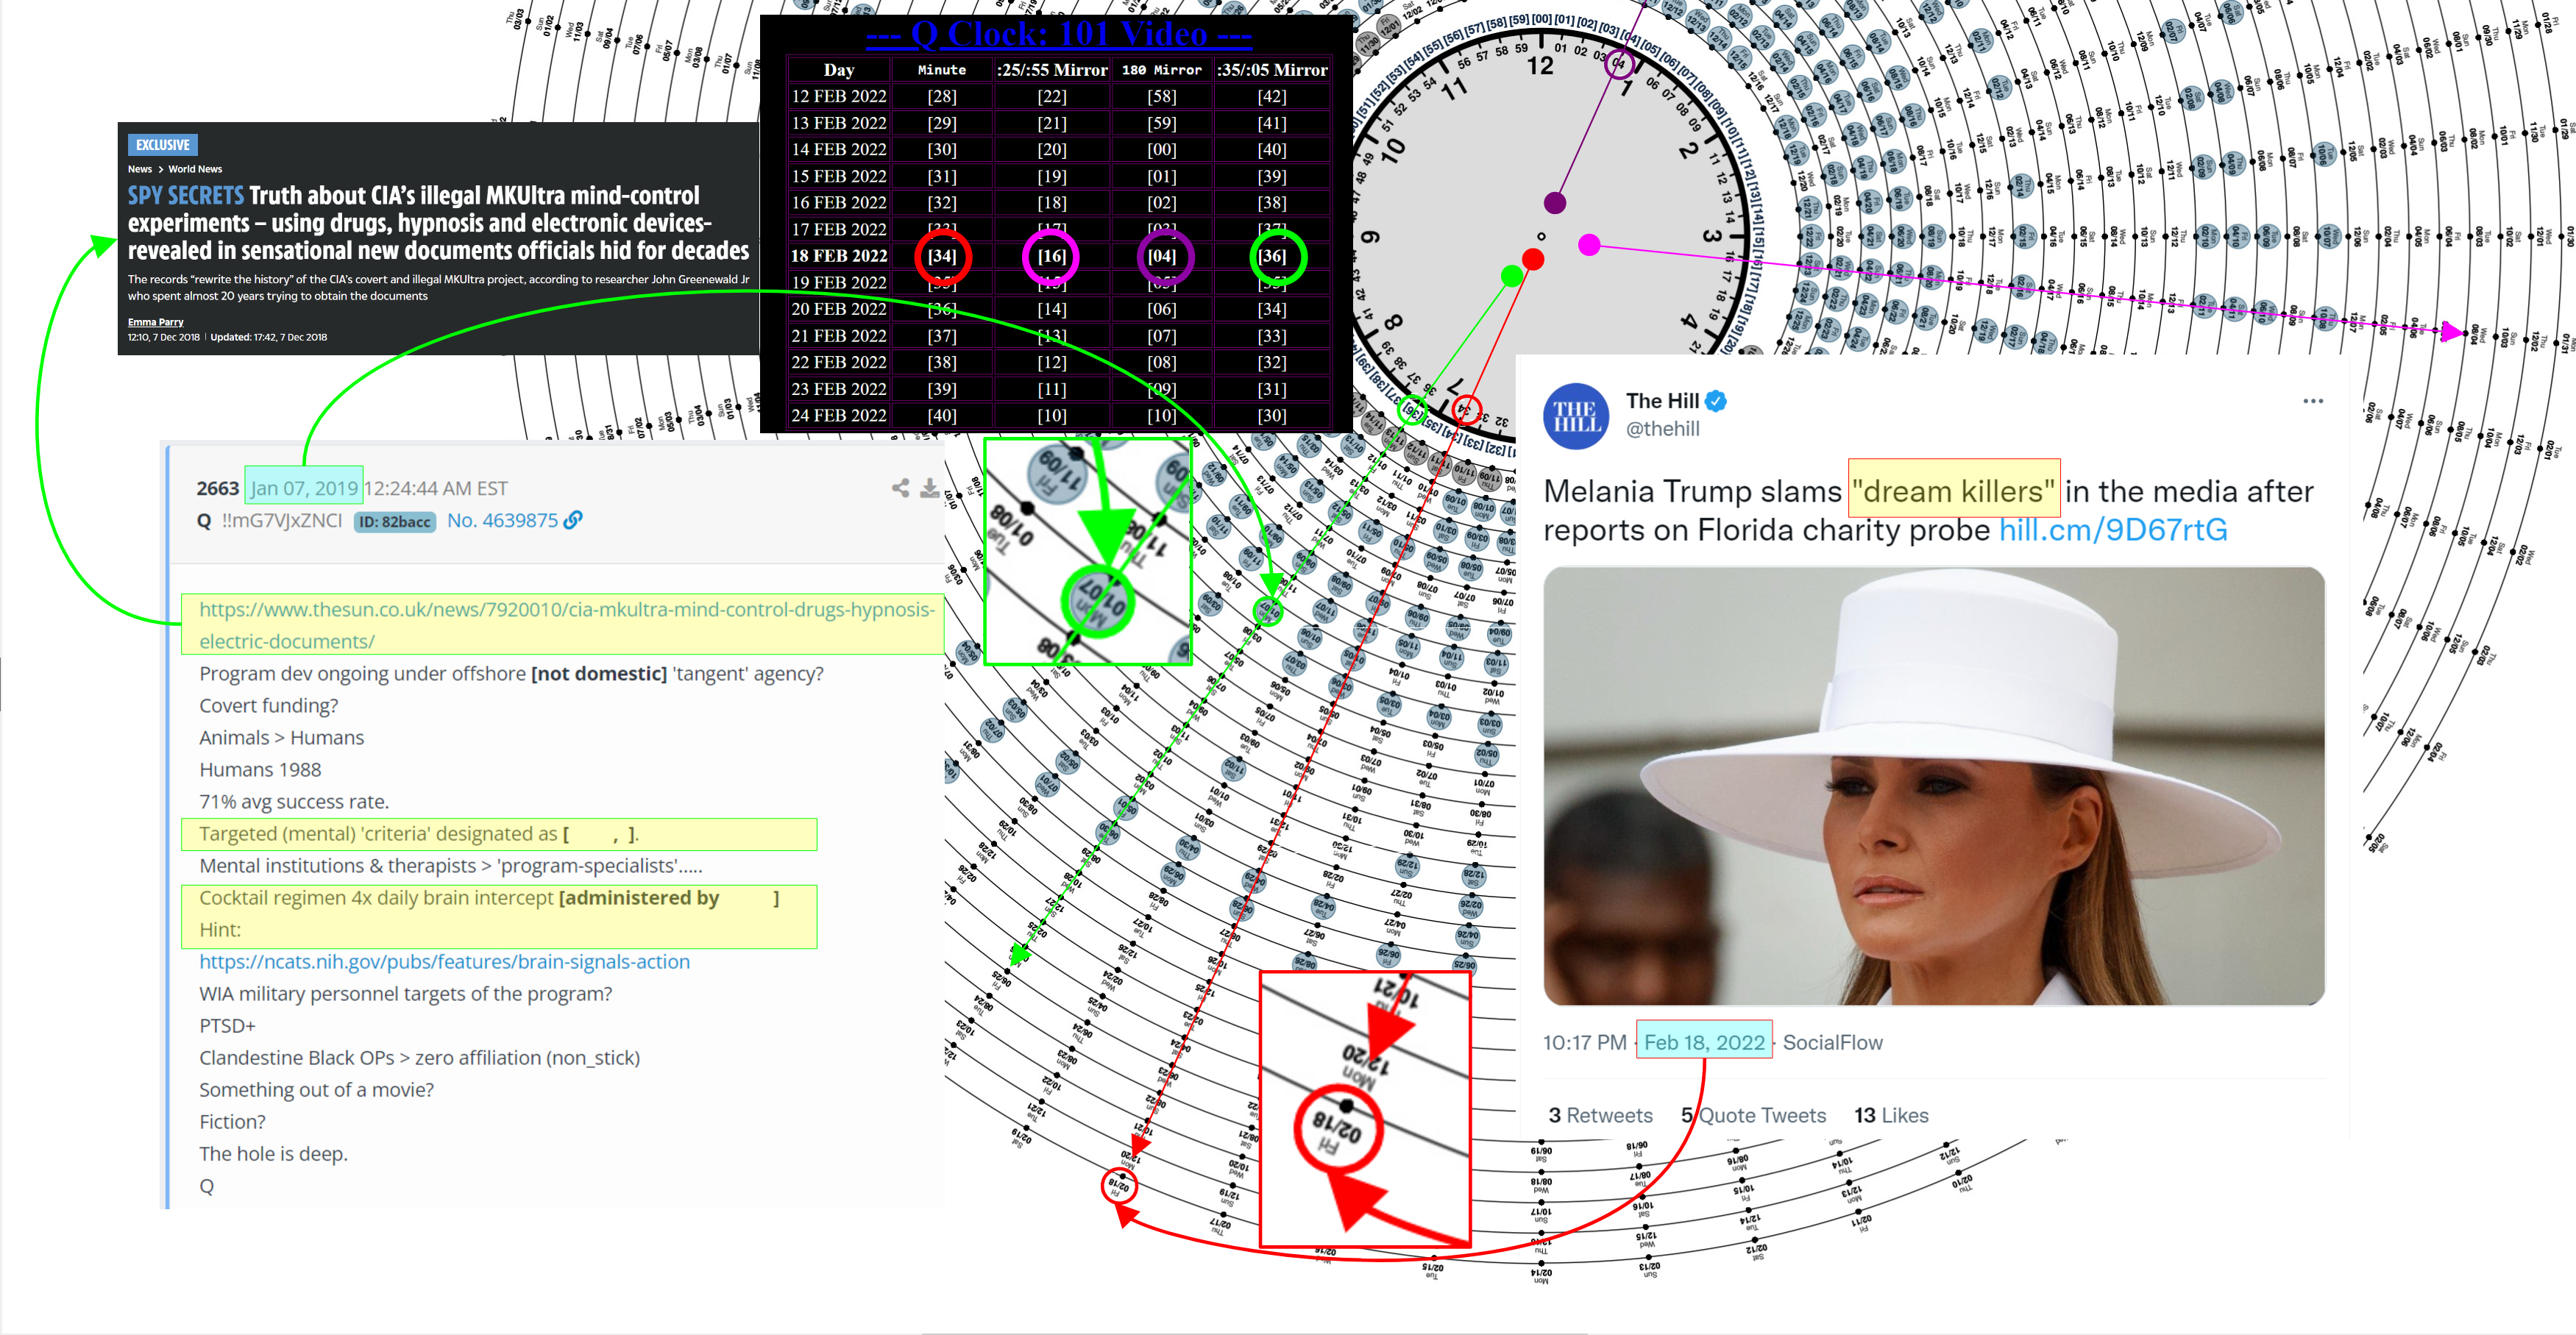Click the :25/:55 Mirror column header
This screenshot has height=1335, width=2576.
1052,70
